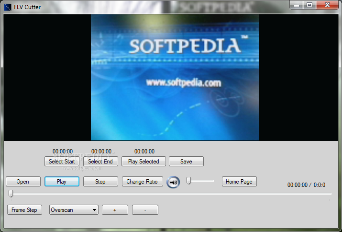
Task: Mark the clip start with Select Start
Action: pos(62,162)
